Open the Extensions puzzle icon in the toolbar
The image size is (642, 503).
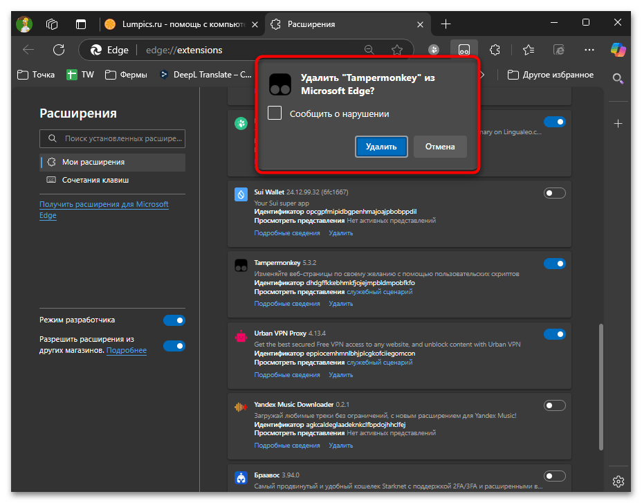click(495, 50)
